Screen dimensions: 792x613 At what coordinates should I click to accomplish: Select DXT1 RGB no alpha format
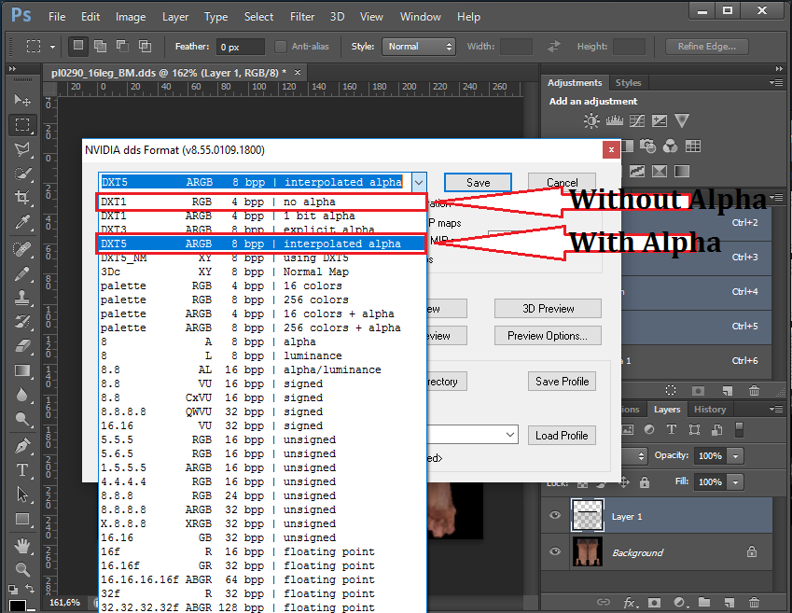[x=261, y=202]
